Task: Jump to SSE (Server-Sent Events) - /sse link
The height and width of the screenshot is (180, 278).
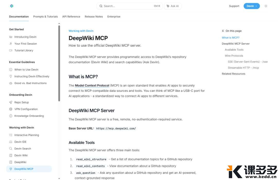Action: click(248, 62)
